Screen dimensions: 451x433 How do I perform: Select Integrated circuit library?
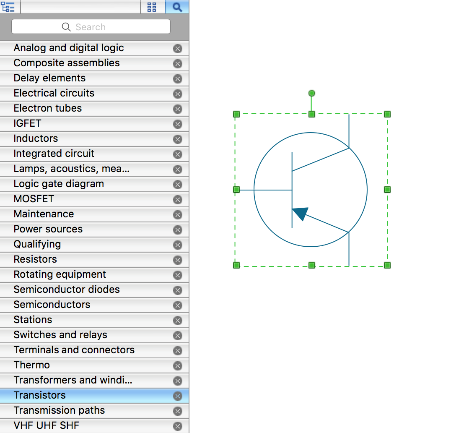[x=94, y=154]
